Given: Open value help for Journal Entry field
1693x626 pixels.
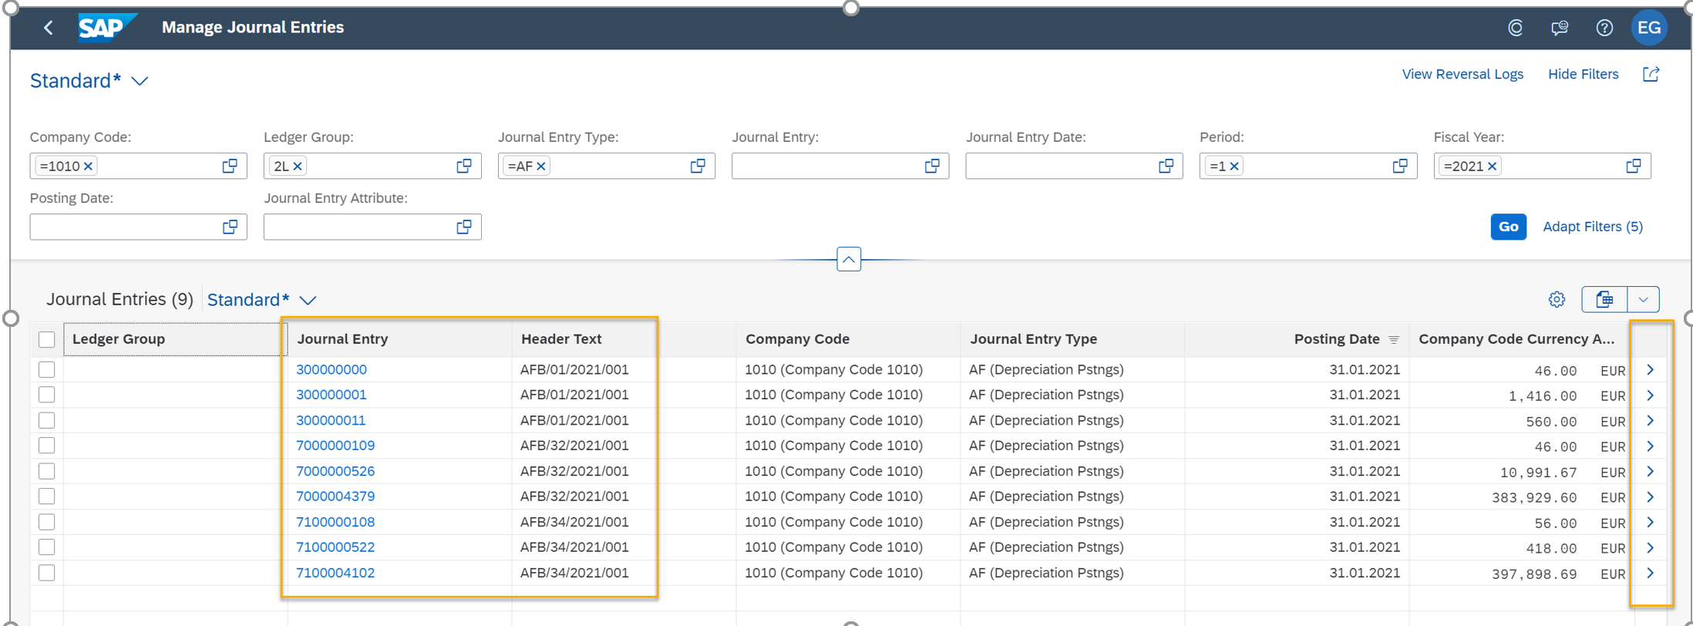Looking at the screenshot, I should tap(932, 166).
